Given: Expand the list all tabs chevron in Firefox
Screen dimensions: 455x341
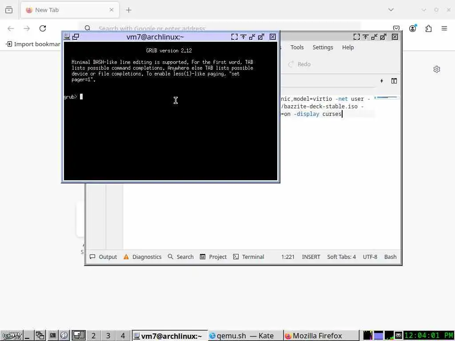Looking at the screenshot, I should pos(391,10).
